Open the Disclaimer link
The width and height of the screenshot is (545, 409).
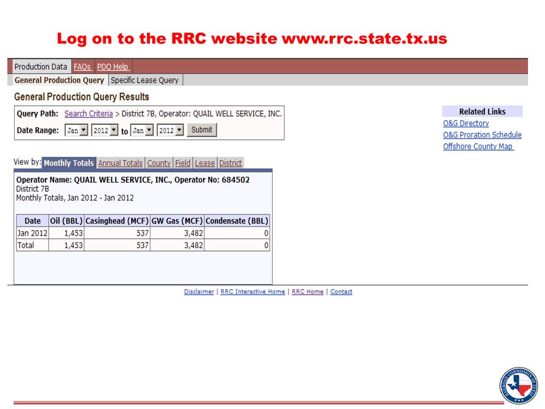(x=199, y=291)
